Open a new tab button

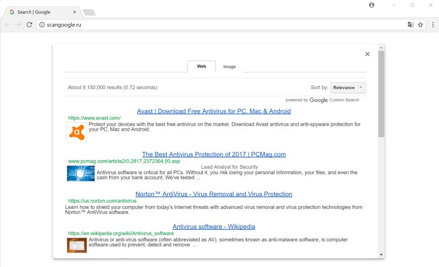[x=89, y=12]
